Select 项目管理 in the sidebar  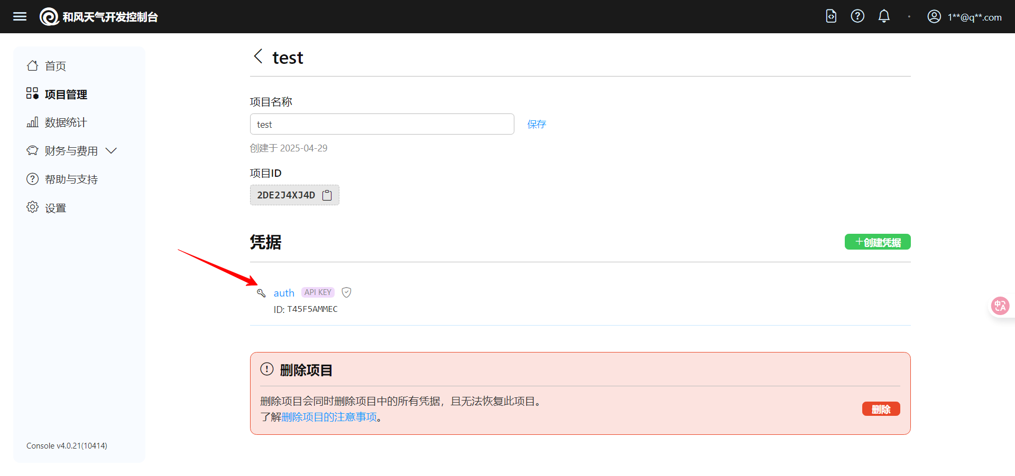(x=66, y=94)
